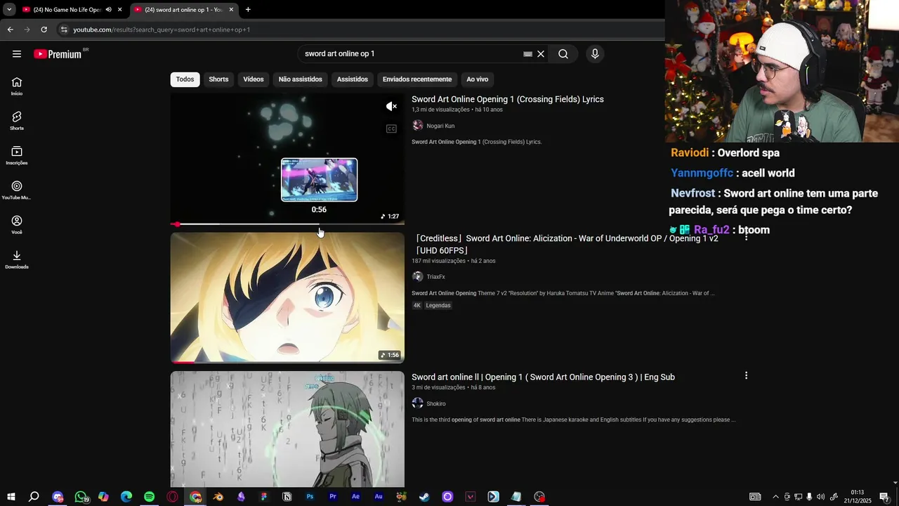The height and width of the screenshot is (506, 899).
Task: Open Shorts in the left sidebar
Action: coord(17,121)
